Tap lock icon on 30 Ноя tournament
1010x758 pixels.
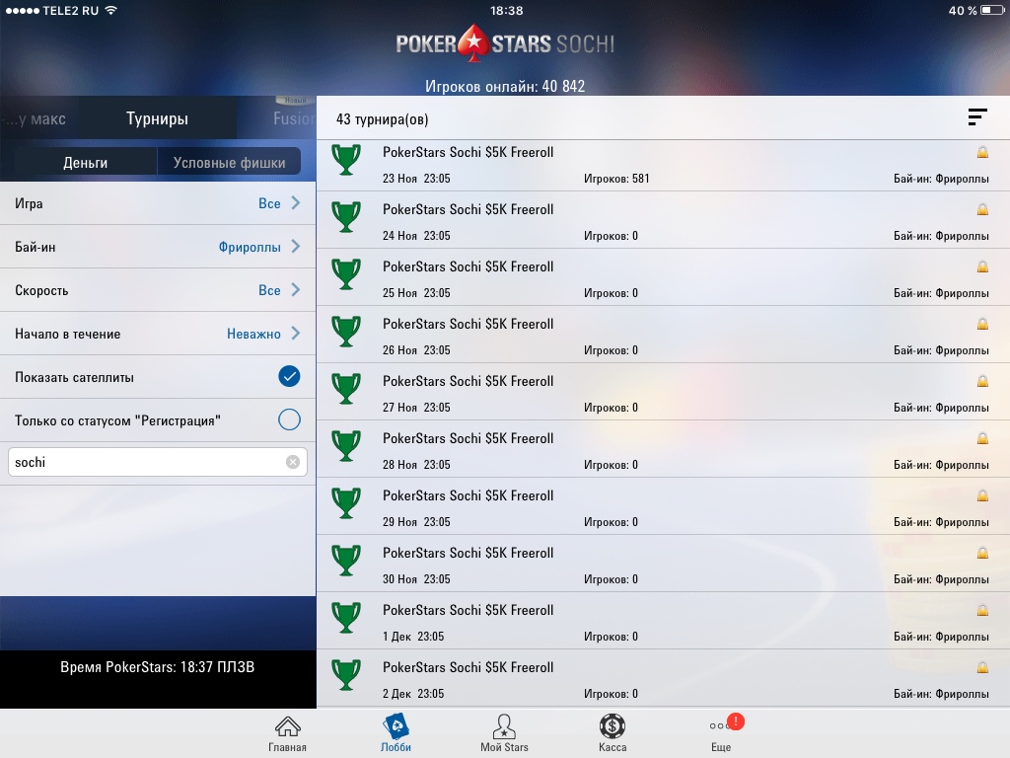pos(982,554)
